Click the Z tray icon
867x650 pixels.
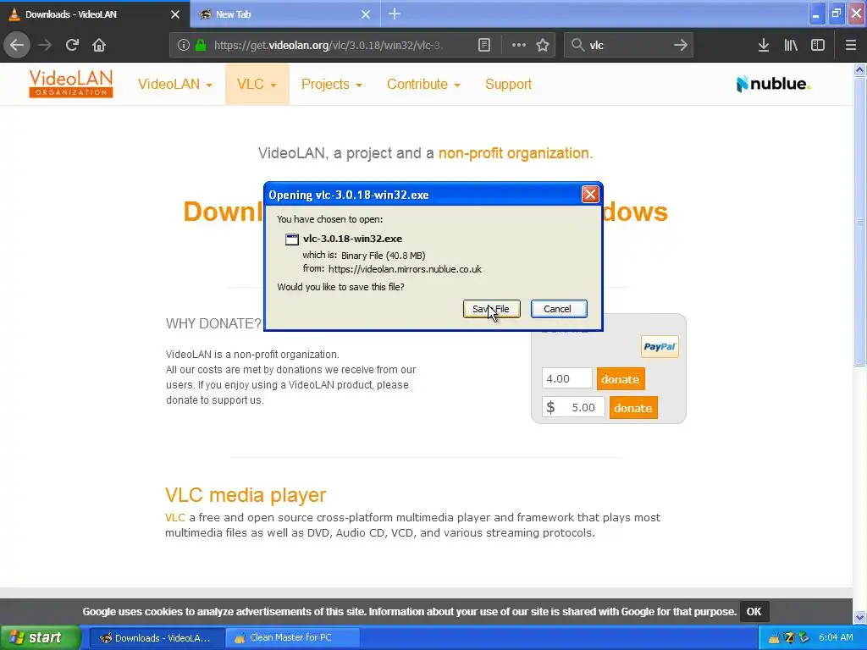[790, 638]
